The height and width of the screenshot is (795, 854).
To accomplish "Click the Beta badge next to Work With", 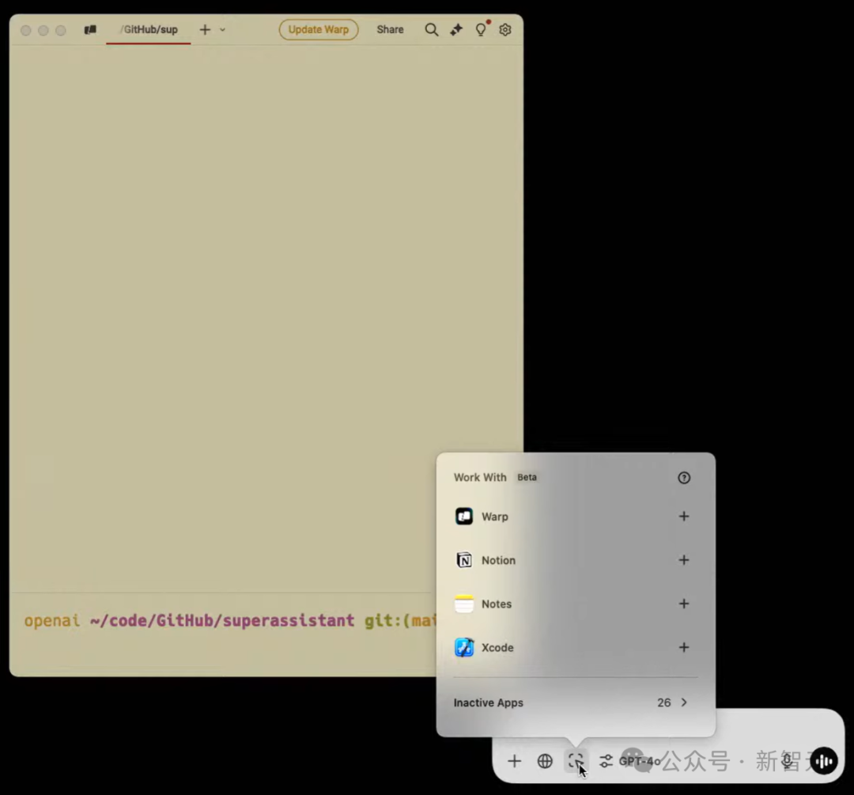I will pyautogui.click(x=527, y=477).
